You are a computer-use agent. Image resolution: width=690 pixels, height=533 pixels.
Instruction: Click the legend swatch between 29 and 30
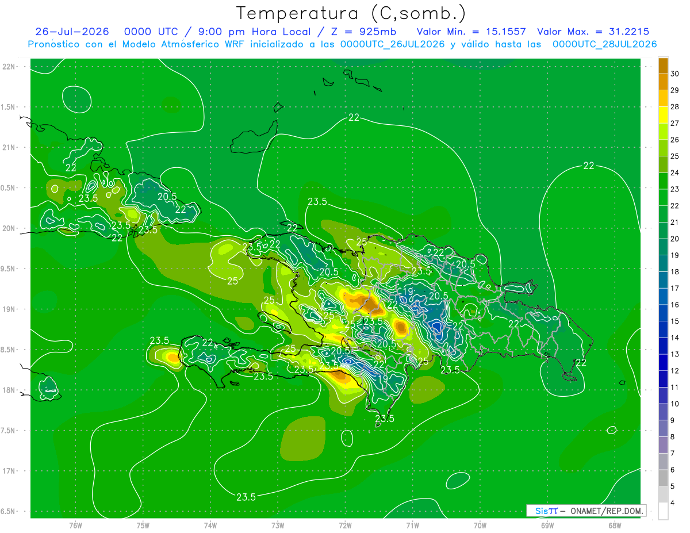[663, 82]
